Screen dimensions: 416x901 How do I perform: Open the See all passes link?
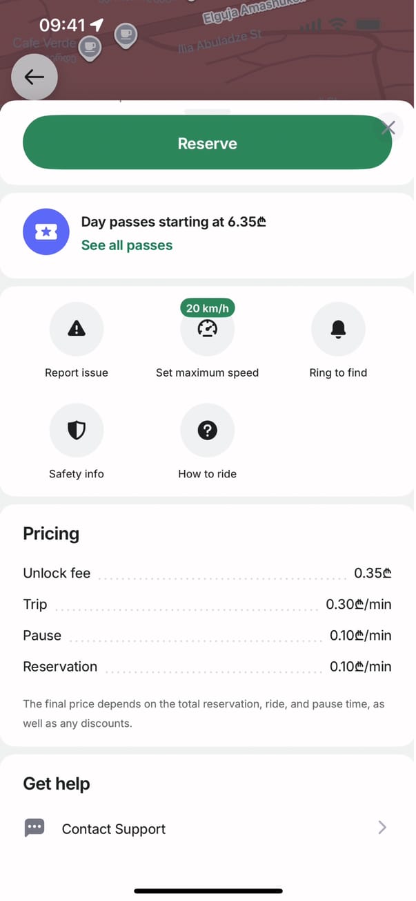(127, 245)
